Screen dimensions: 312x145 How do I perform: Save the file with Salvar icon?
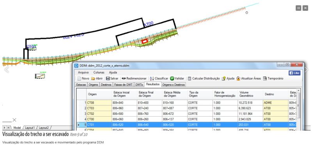click(108, 79)
